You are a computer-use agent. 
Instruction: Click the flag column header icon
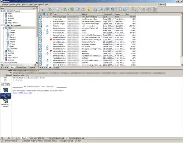51,14
